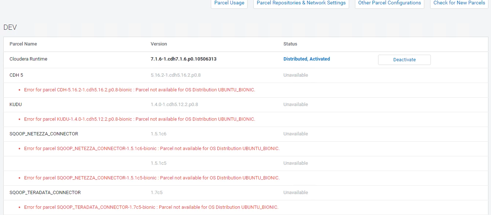491x215 pixels.
Task: Open Other Parcel Configurations
Action: pos(389,3)
